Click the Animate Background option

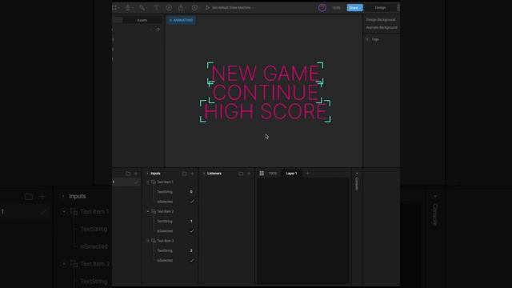click(x=382, y=27)
